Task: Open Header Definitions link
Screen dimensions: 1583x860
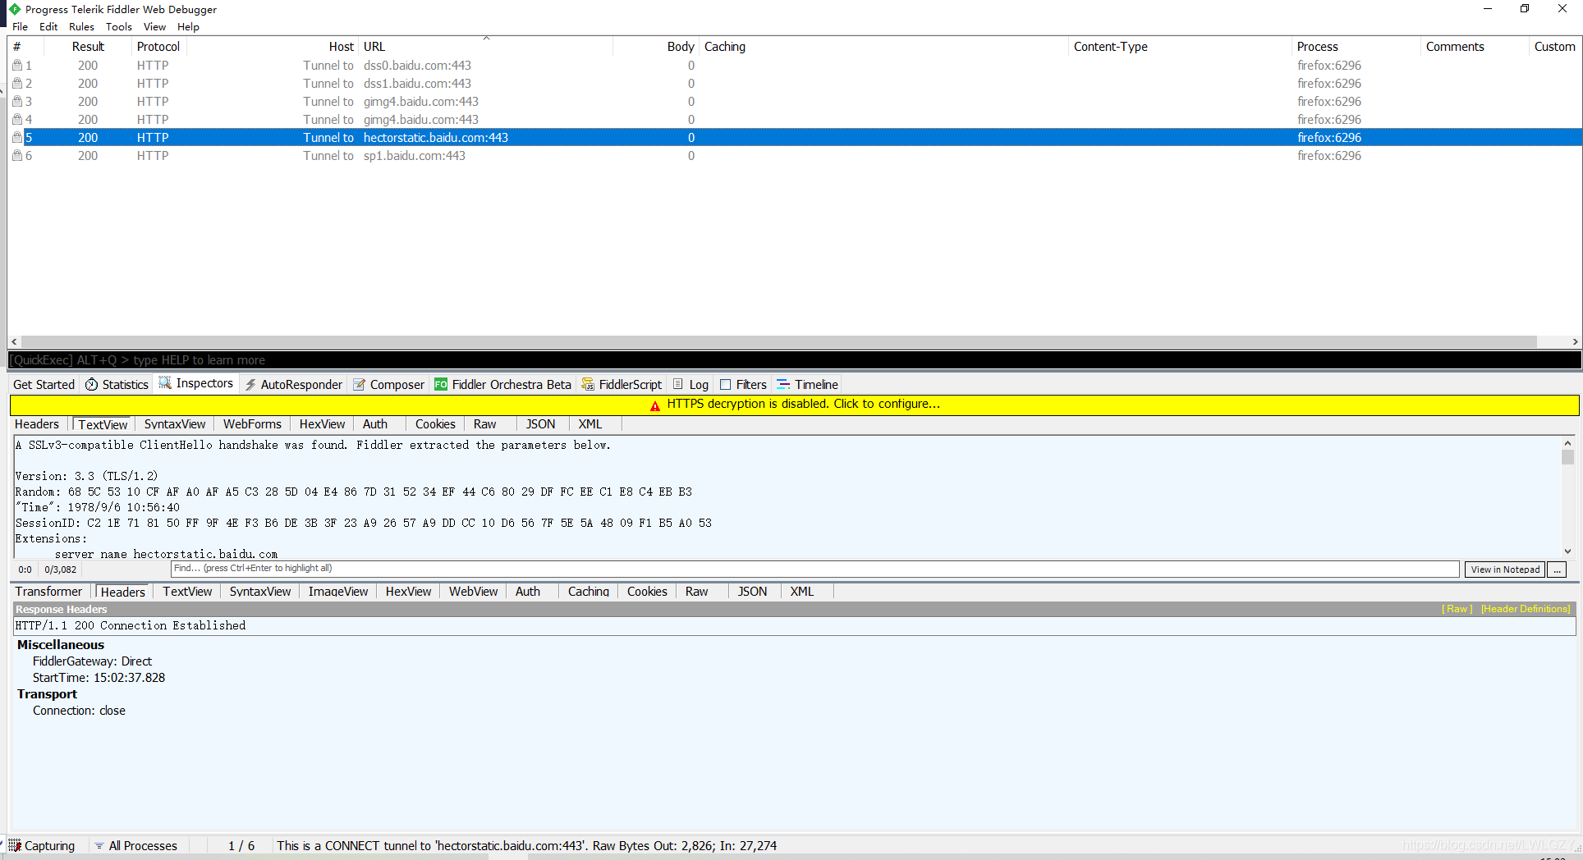Action: [x=1526, y=609]
